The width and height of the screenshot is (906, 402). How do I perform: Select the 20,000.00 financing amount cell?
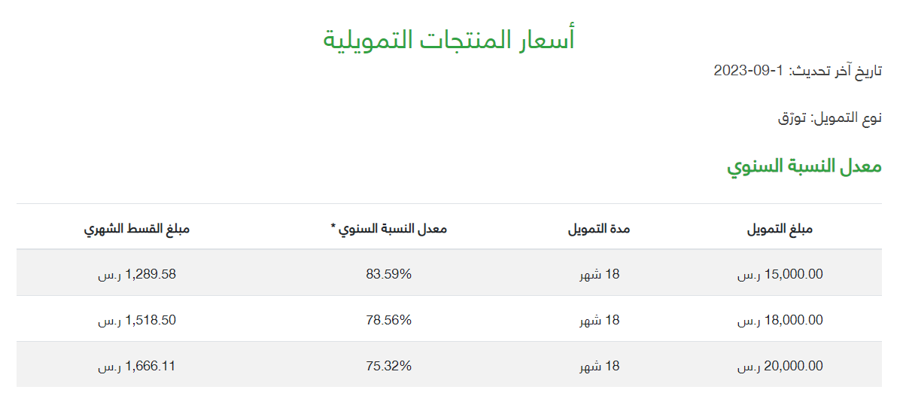[x=780, y=367]
